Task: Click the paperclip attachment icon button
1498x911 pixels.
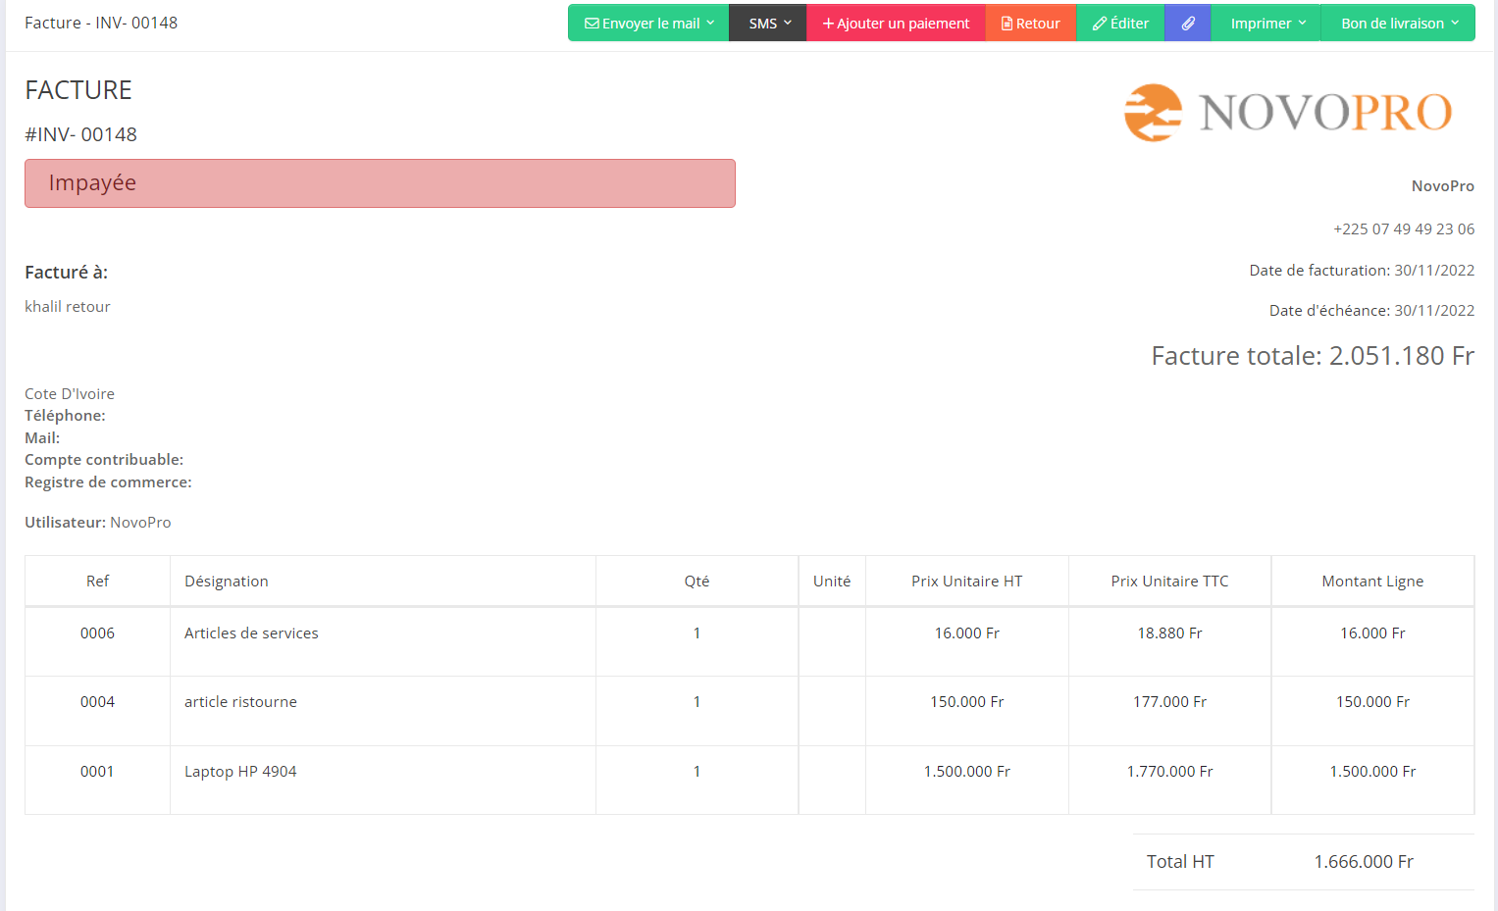Action: click(x=1187, y=24)
